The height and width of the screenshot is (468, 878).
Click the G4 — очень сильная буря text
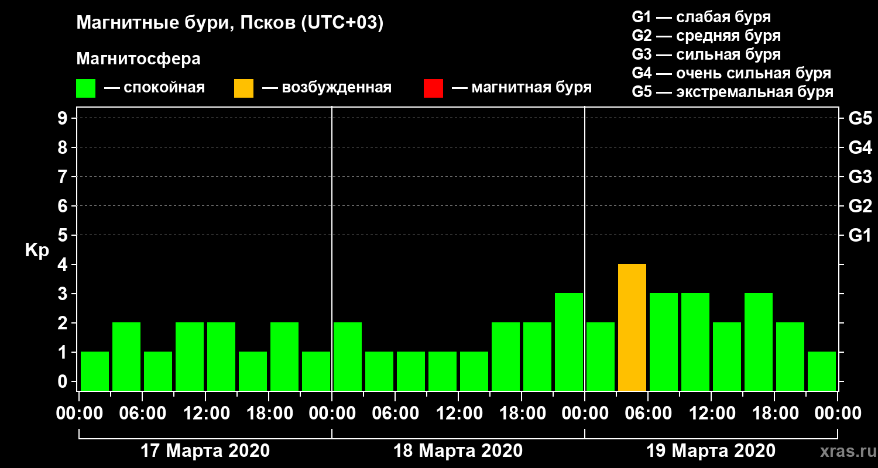pyautogui.click(x=731, y=73)
